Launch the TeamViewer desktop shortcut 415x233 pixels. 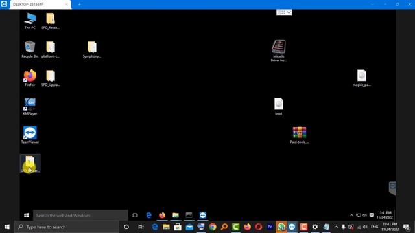coord(30,135)
